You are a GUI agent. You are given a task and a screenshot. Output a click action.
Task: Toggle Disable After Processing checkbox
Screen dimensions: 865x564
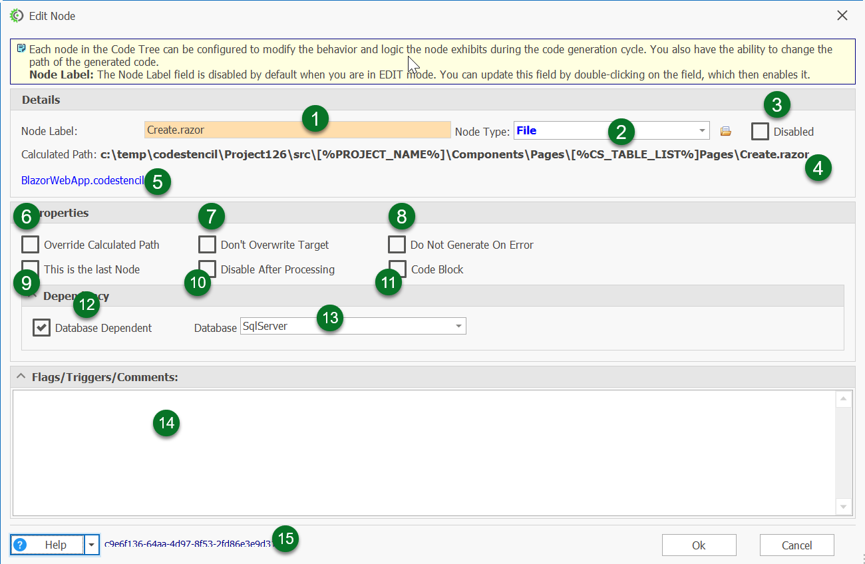click(207, 269)
